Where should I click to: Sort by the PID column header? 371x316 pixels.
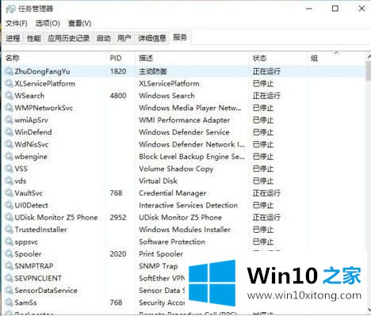[120, 58]
